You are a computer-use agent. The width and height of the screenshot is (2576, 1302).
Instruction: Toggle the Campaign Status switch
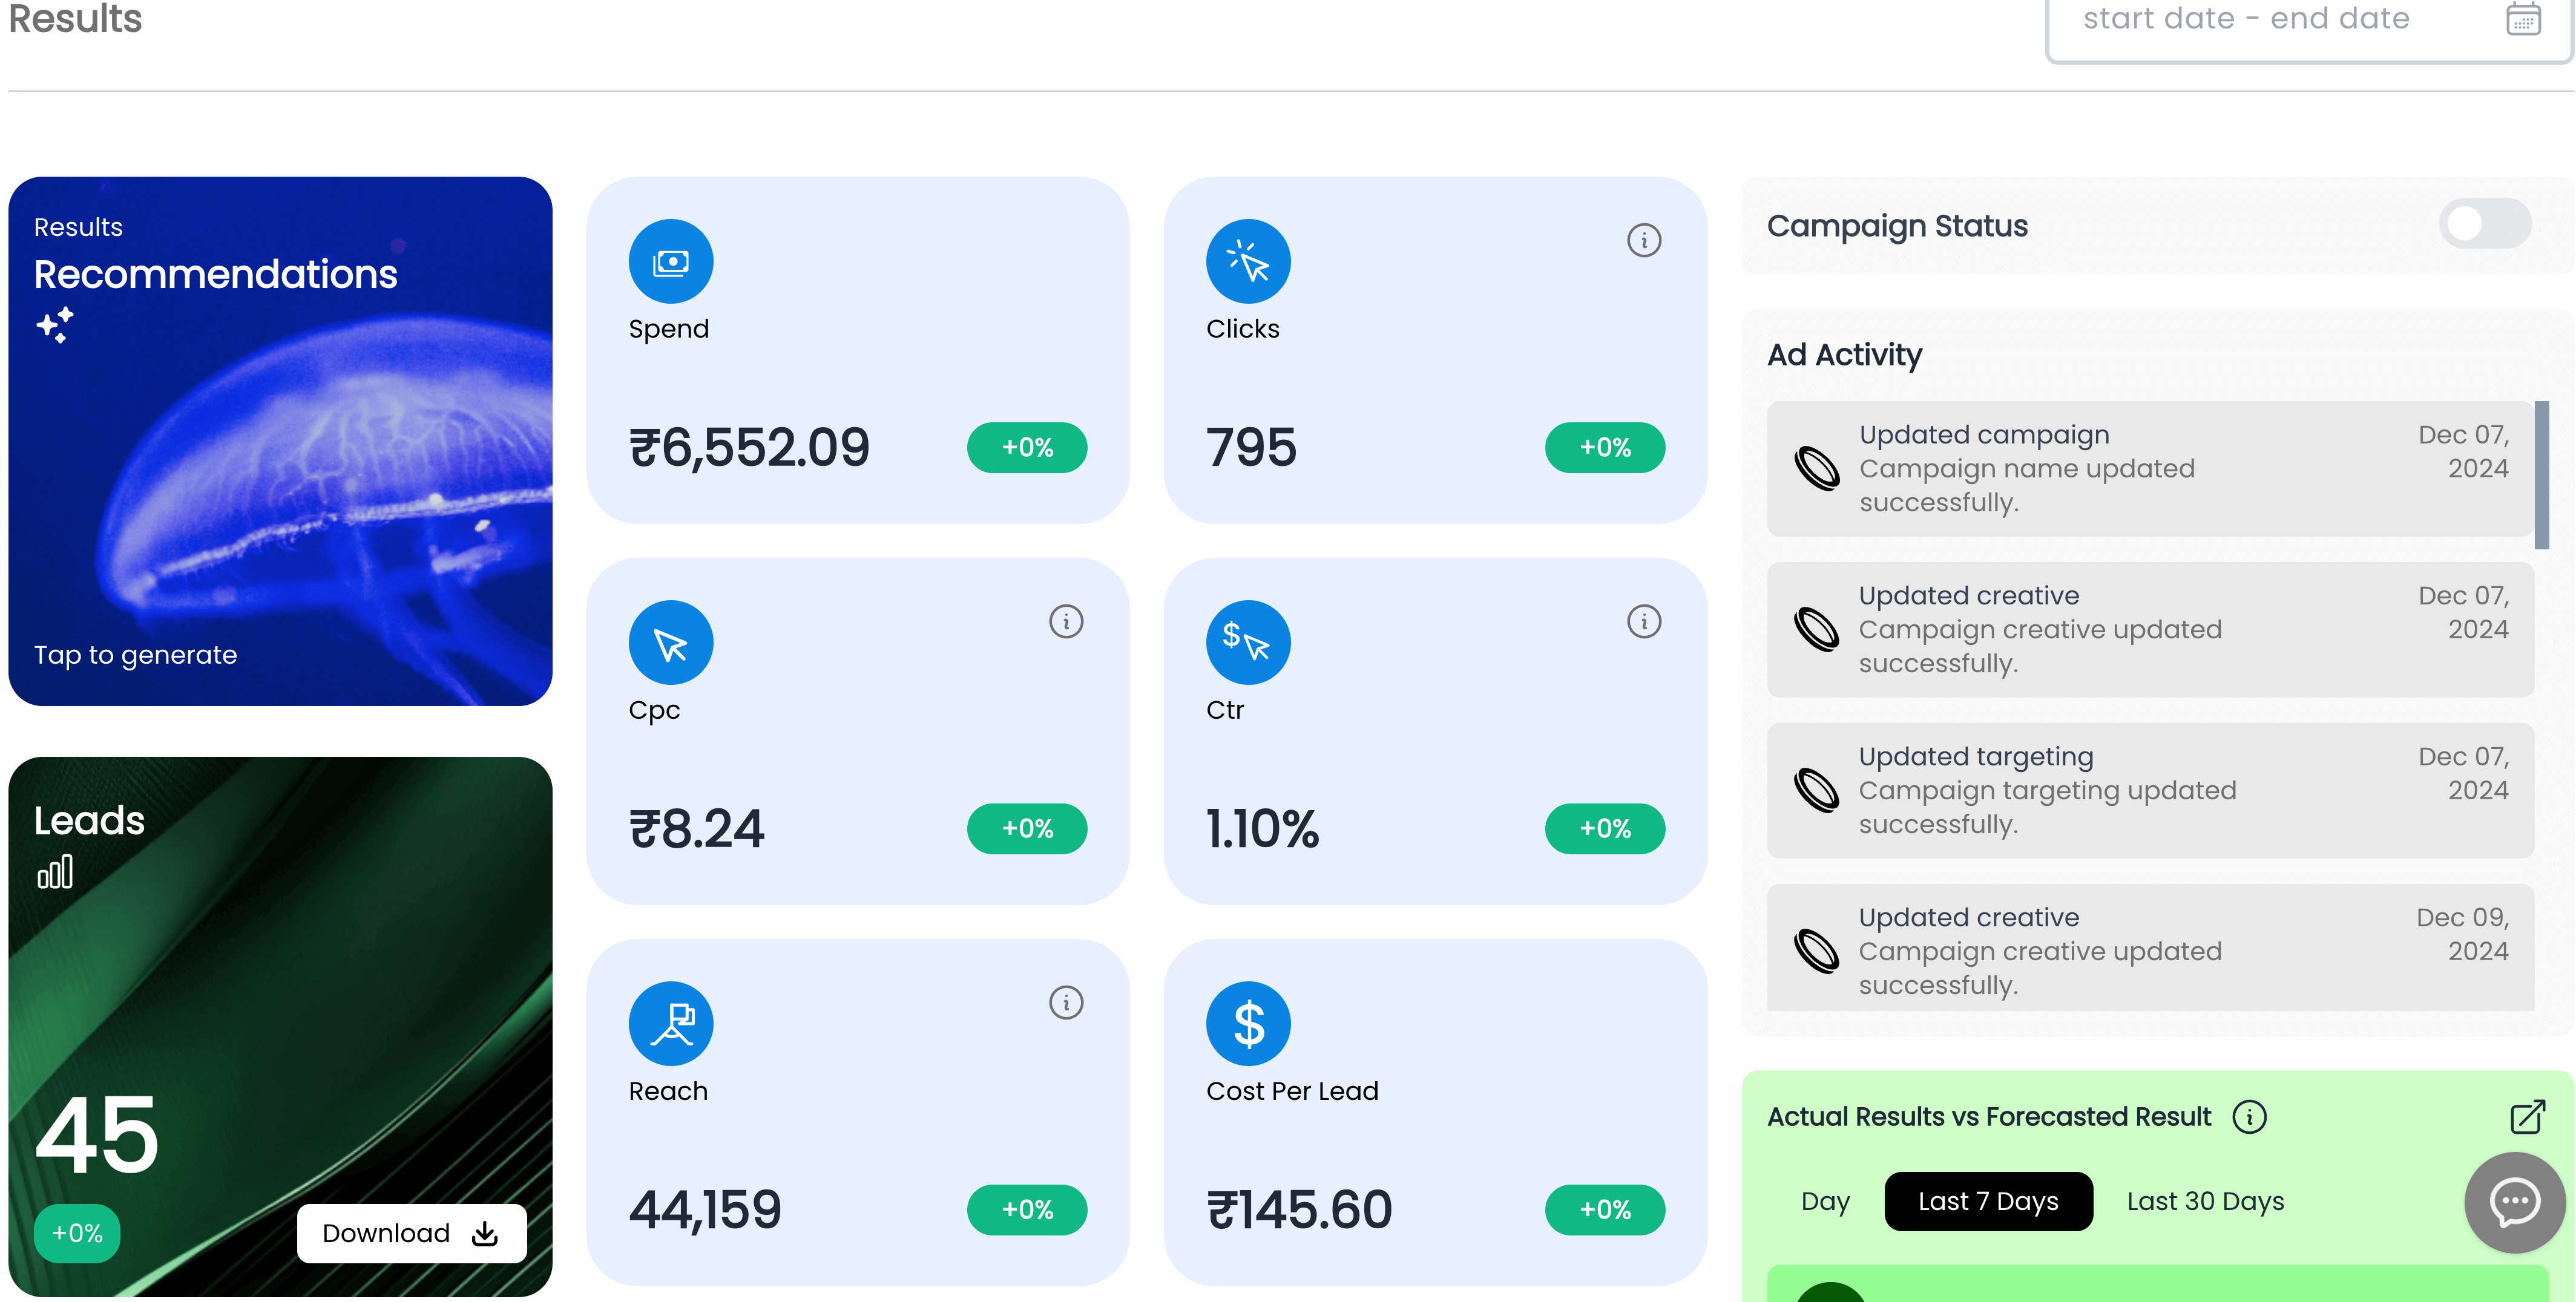[x=2484, y=224]
